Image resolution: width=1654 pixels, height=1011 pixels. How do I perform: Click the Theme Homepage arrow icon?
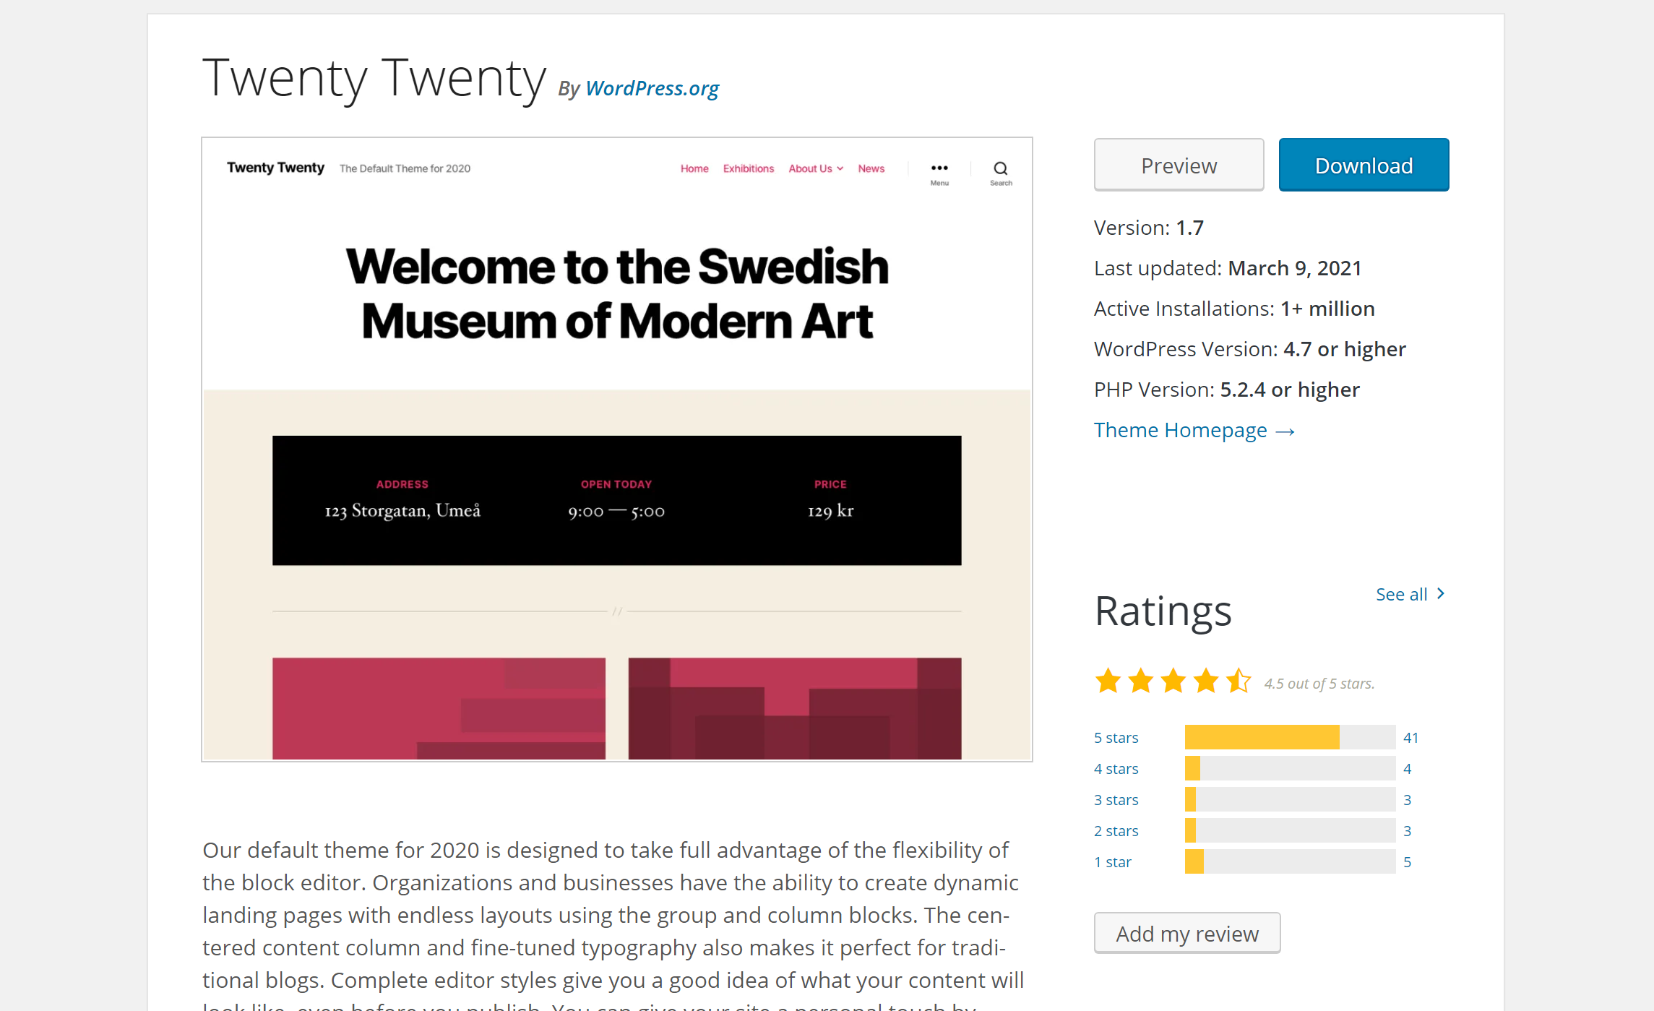[1285, 431]
